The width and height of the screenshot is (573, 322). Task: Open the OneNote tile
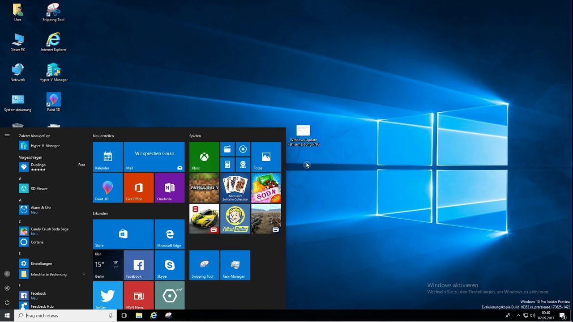(170, 188)
